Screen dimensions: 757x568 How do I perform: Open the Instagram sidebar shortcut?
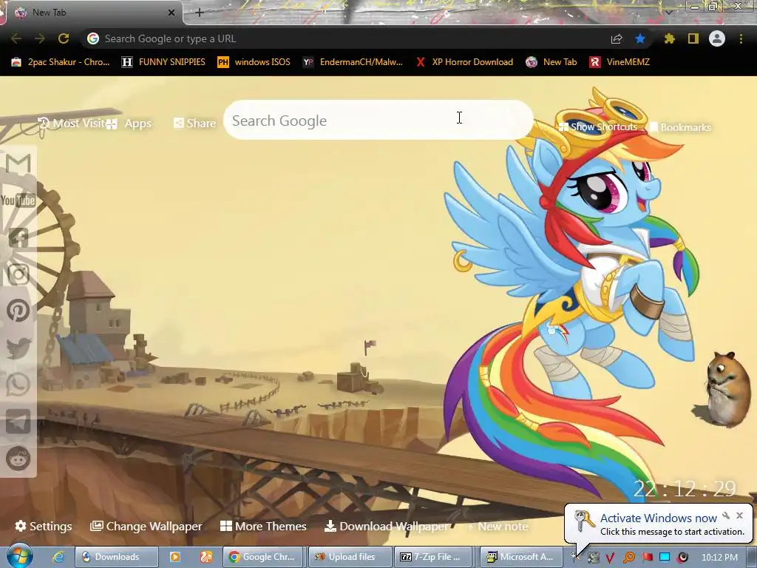(x=18, y=274)
